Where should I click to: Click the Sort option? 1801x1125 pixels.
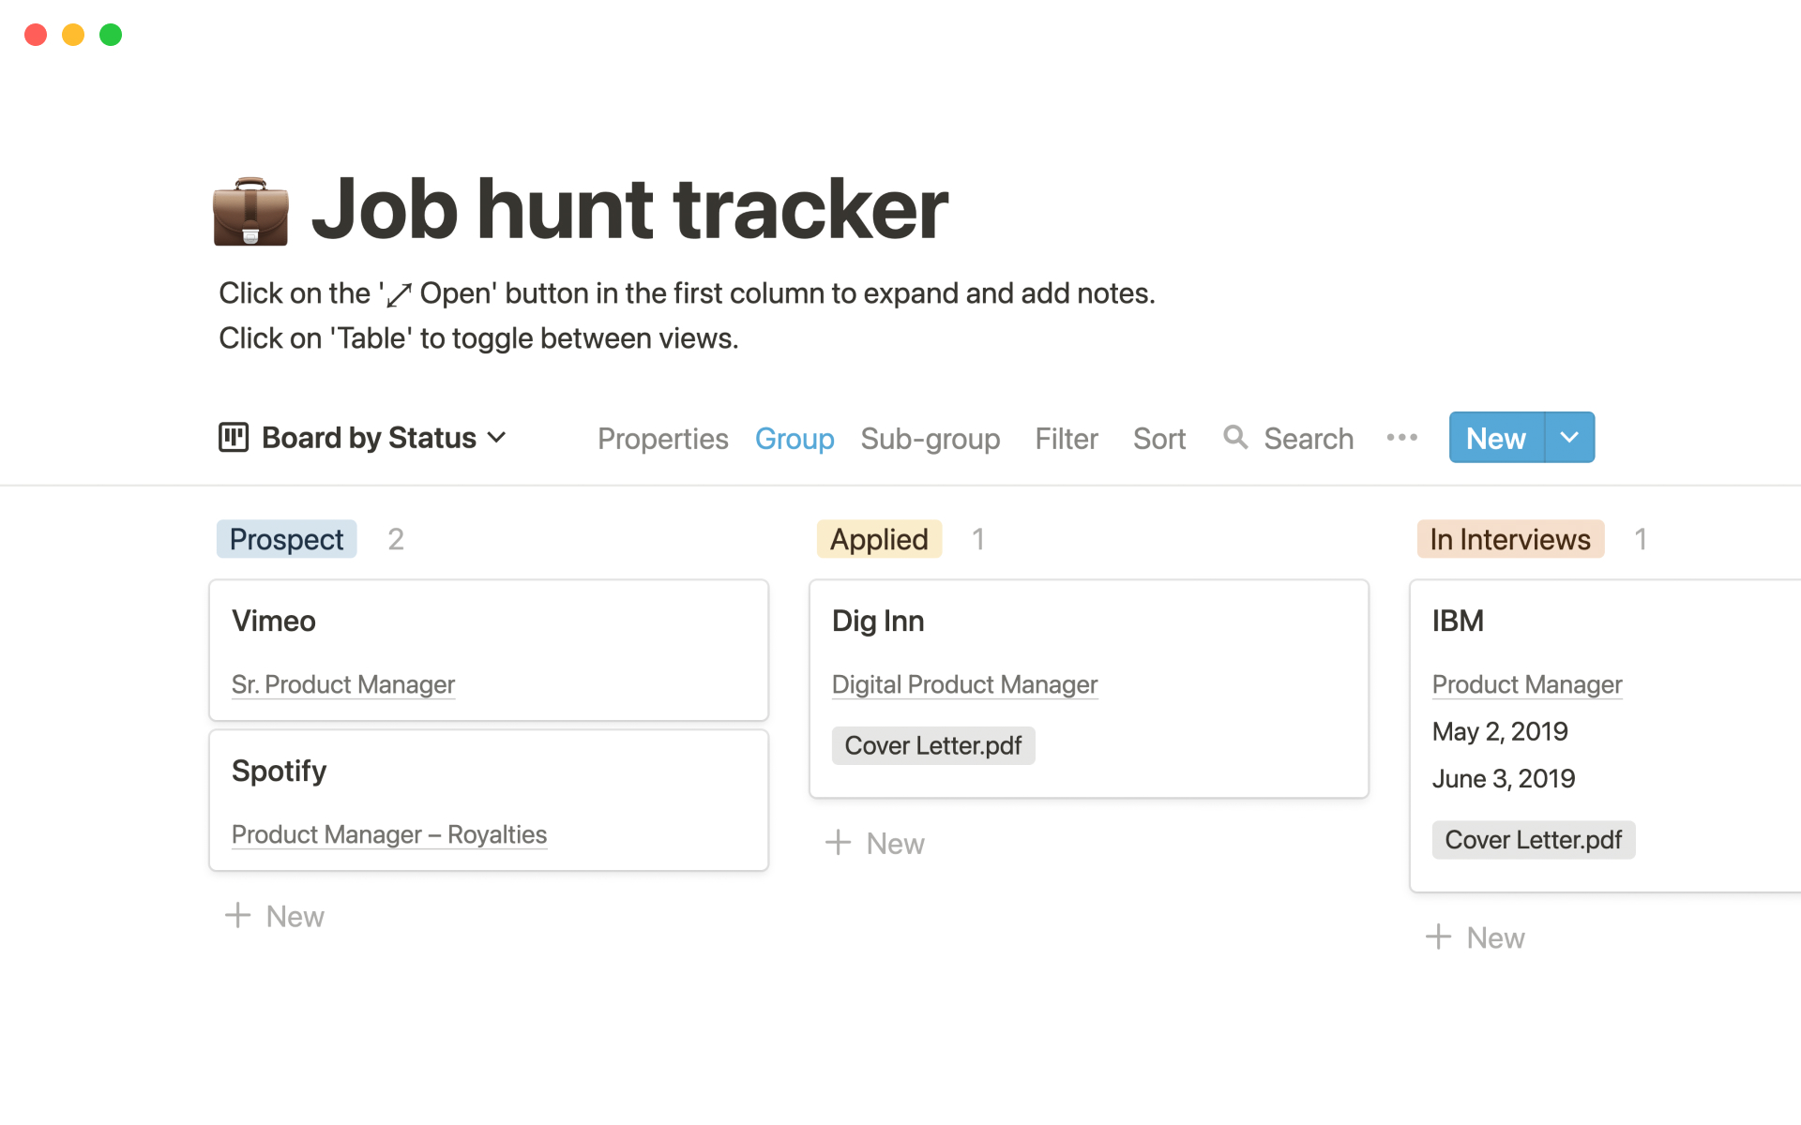tap(1158, 439)
